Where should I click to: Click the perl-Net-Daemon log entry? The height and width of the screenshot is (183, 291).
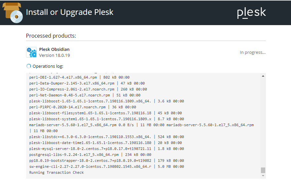(85, 95)
